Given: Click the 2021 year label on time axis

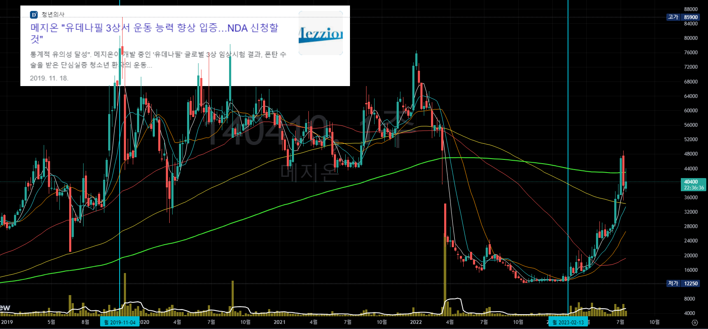Looking at the screenshot, I should (280, 322).
